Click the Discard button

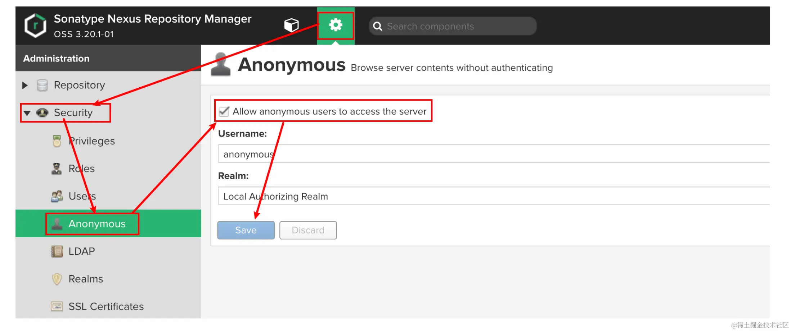(x=308, y=230)
